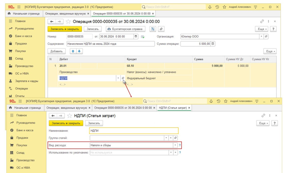Add Операция 0000-000035 to favorites with the star

coord(68,22)
